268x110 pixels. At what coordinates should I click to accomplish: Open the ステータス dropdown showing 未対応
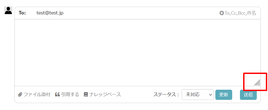click(x=197, y=95)
